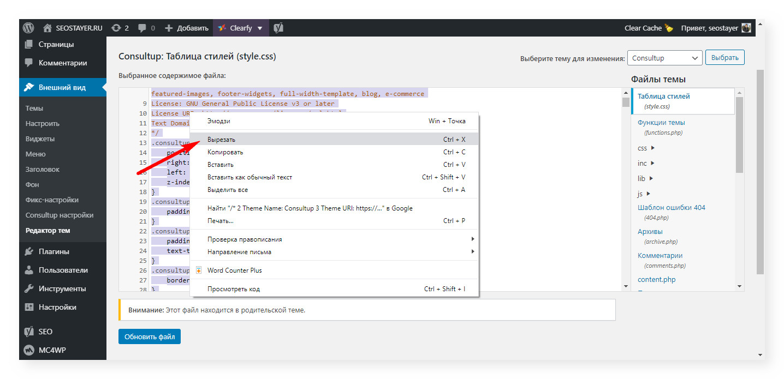The image size is (784, 379).
Task: Click Привет, seostayer greeting
Action: click(x=710, y=28)
